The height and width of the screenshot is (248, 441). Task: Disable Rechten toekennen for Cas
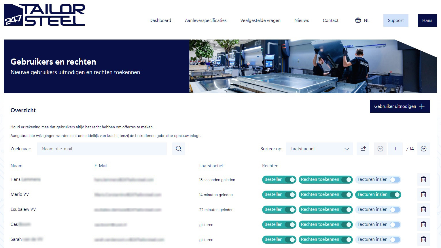coord(347,225)
